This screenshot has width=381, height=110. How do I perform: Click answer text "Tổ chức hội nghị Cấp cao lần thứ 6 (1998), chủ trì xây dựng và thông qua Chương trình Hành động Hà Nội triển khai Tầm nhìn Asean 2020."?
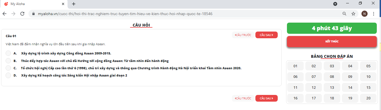[x=131, y=68]
